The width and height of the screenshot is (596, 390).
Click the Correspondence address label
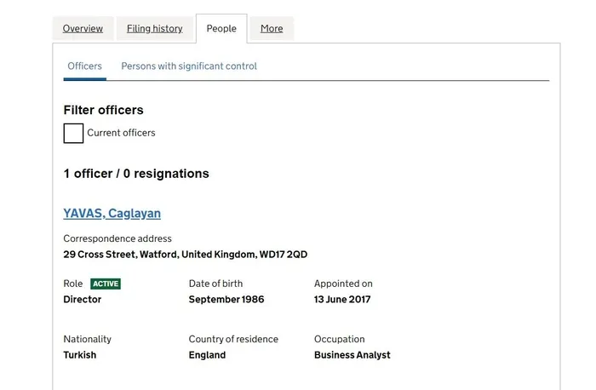[x=117, y=239]
